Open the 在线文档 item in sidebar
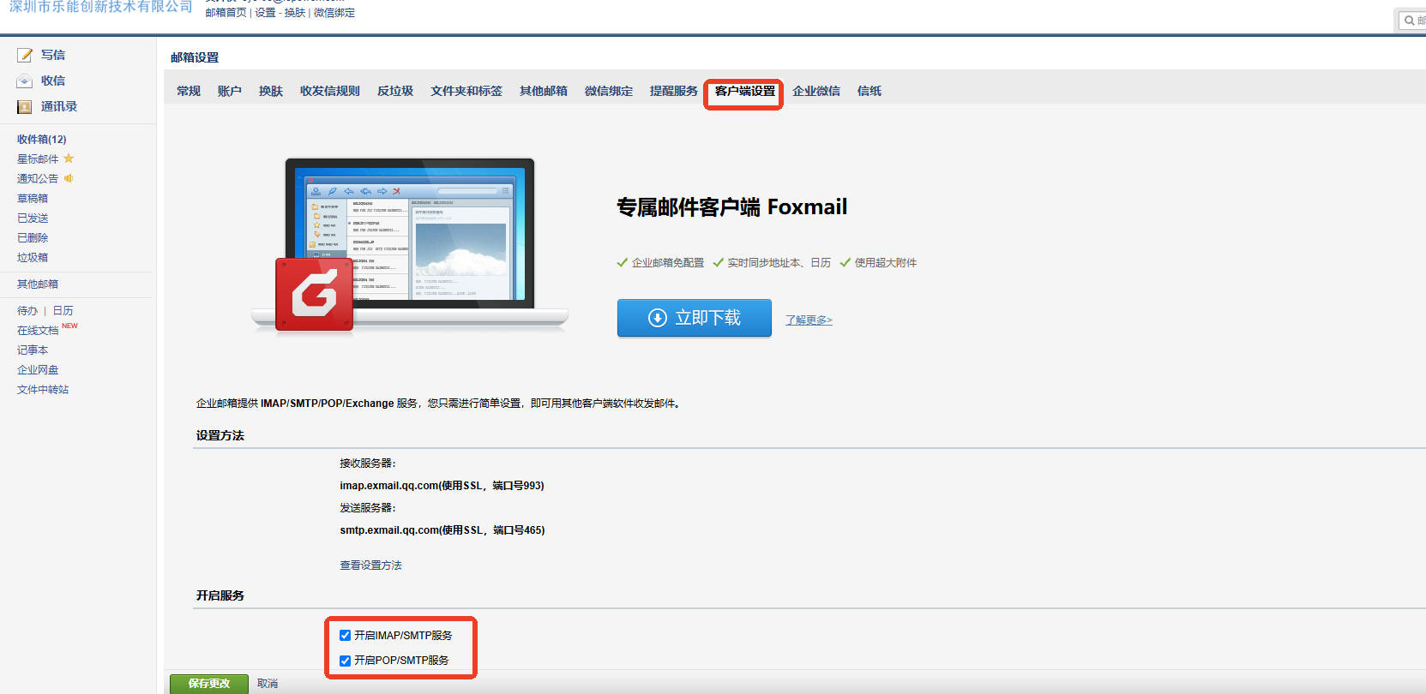The height and width of the screenshot is (694, 1426). pyautogui.click(x=38, y=331)
